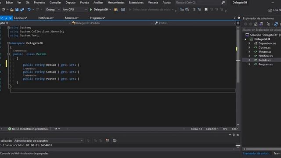This screenshot has height=158, width=281.
Task: Collapse the using directives block
Action: [x=8, y=28]
